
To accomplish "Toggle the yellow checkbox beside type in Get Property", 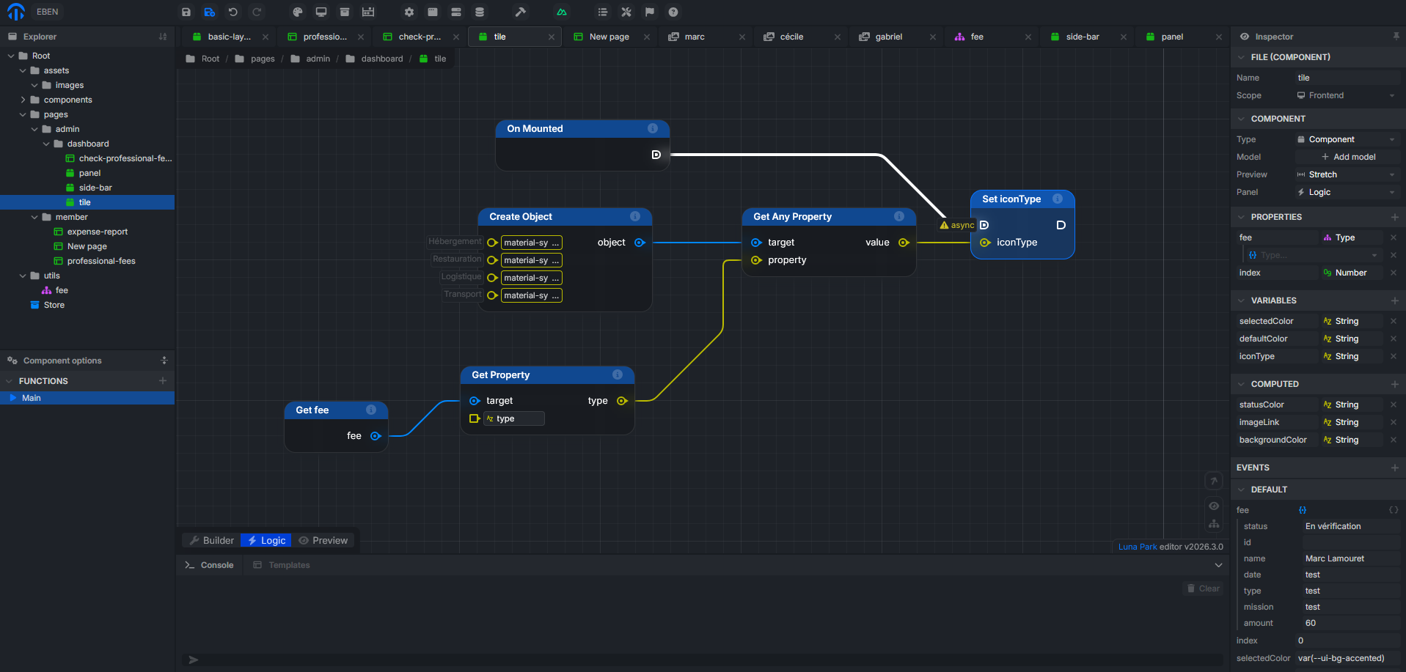I will (474, 418).
